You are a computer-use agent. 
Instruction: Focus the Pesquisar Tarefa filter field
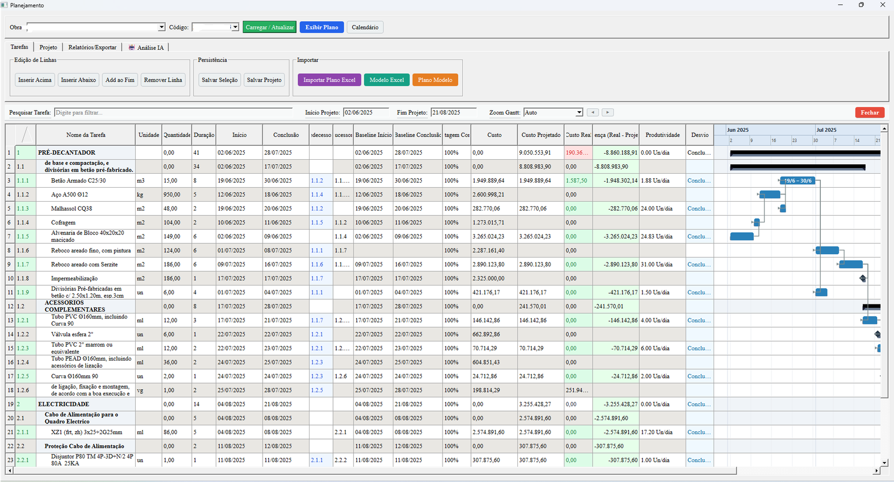[173, 112]
